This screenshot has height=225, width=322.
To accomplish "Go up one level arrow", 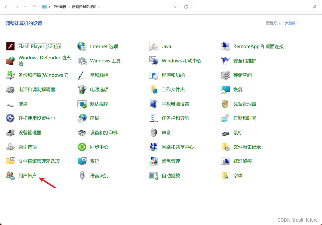I will 34,7.
